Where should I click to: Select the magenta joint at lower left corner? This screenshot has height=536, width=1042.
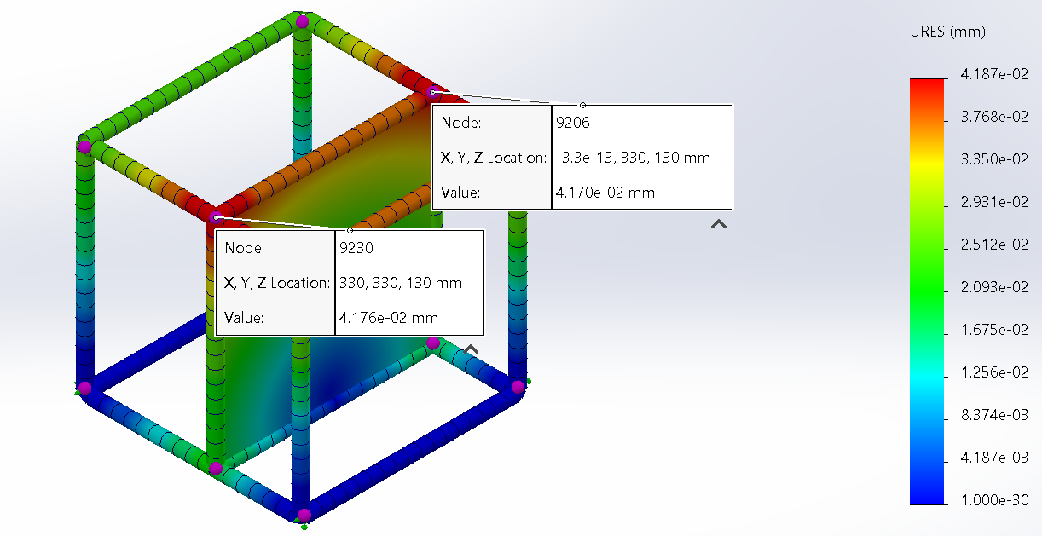84,389
